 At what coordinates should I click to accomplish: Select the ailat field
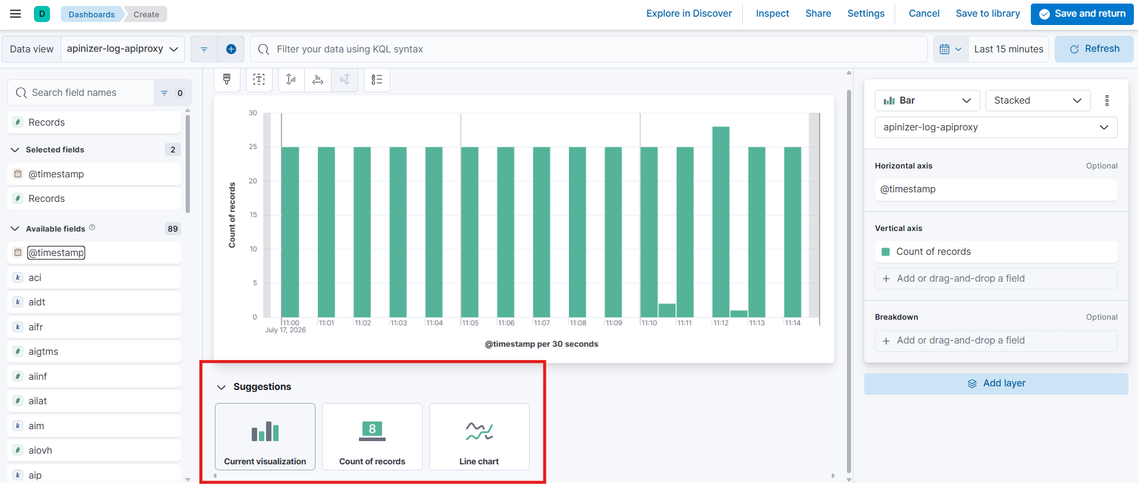[x=94, y=401]
